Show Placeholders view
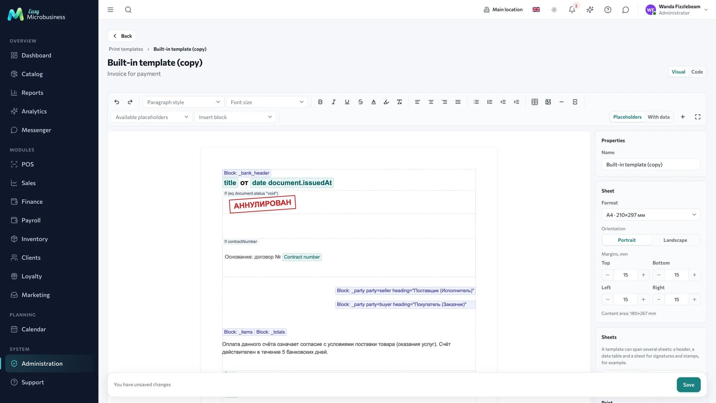This screenshot has width=716, height=403. 627,117
